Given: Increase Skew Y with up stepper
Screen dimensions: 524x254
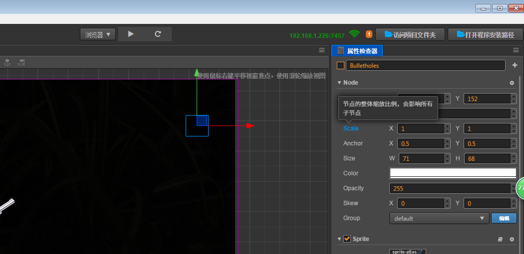Looking at the screenshot, I should tap(514, 201).
